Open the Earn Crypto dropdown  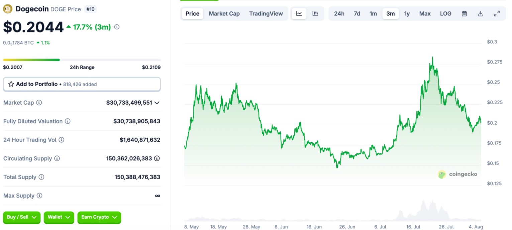tap(99, 218)
